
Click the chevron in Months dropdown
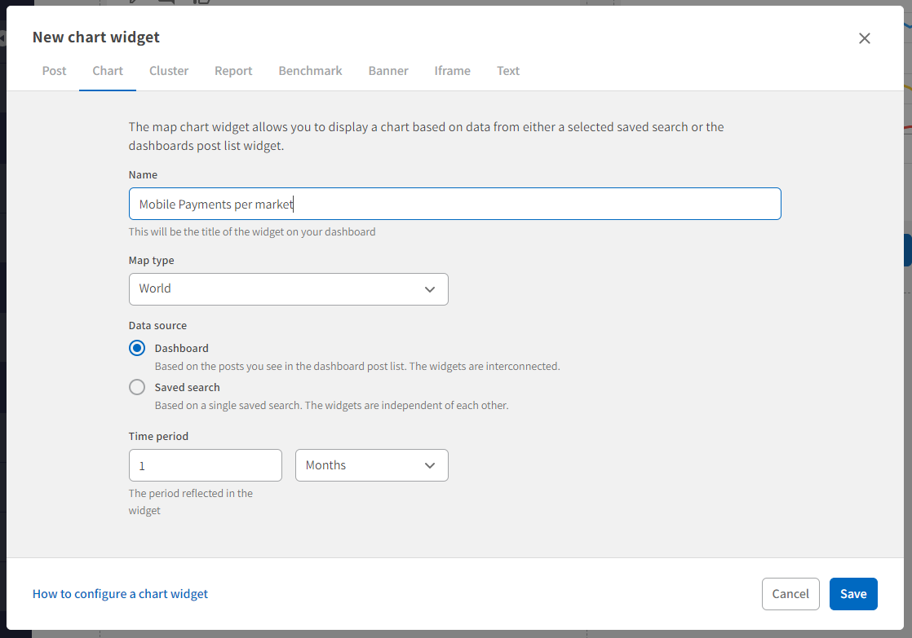click(x=430, y=465)
